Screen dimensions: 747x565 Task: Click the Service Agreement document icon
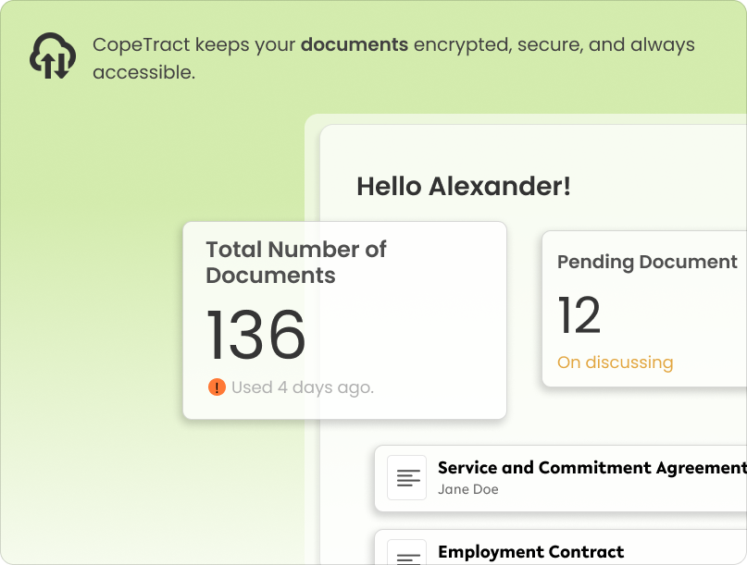tap(406, 477)
